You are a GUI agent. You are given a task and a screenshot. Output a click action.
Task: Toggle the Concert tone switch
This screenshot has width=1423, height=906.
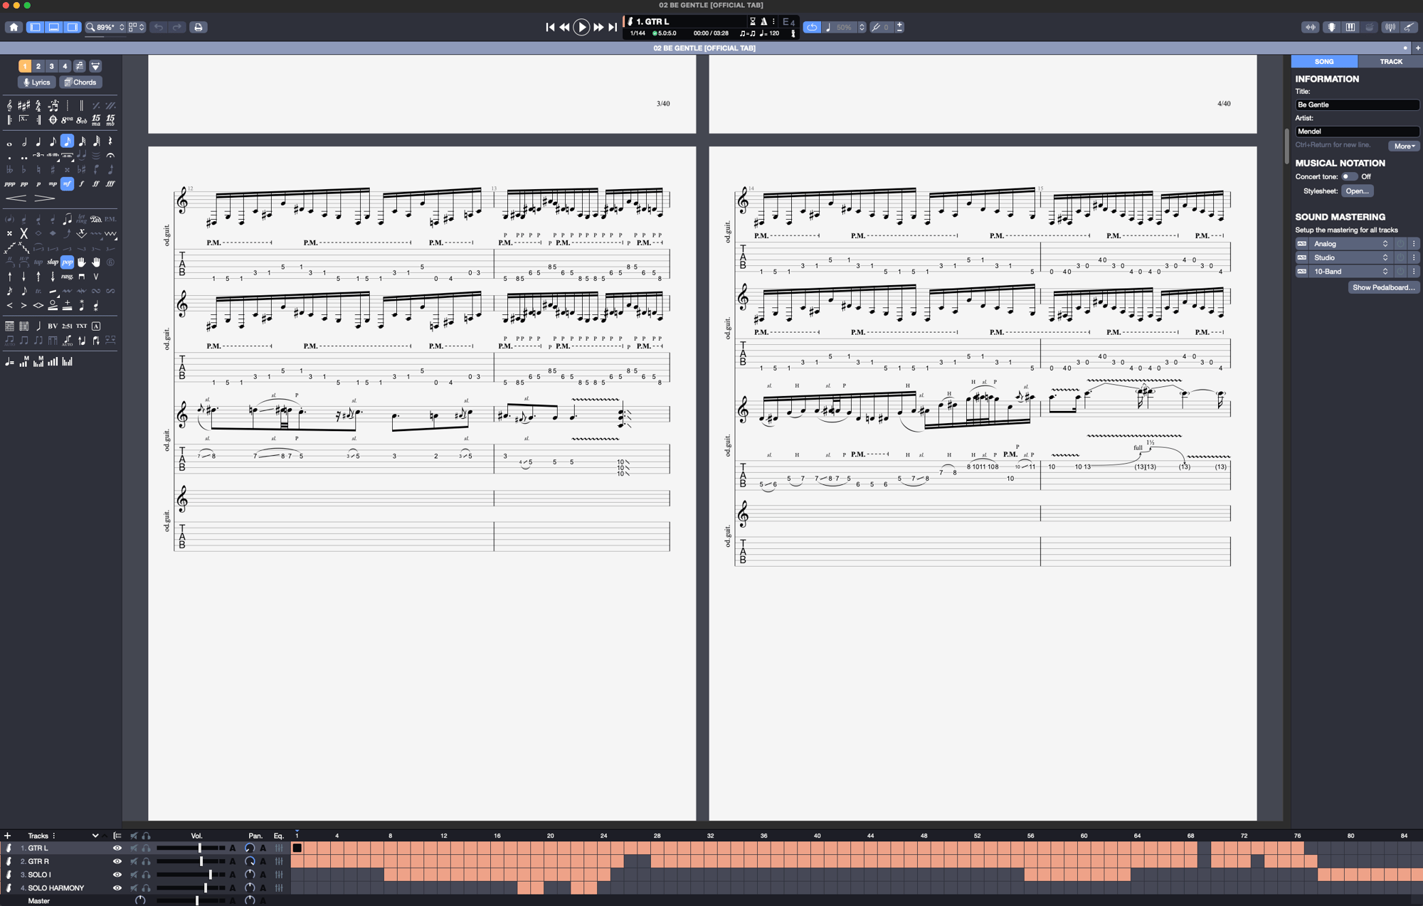(1348, 176)
